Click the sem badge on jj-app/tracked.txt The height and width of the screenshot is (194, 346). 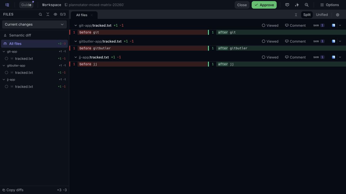(x=319, y=57)
